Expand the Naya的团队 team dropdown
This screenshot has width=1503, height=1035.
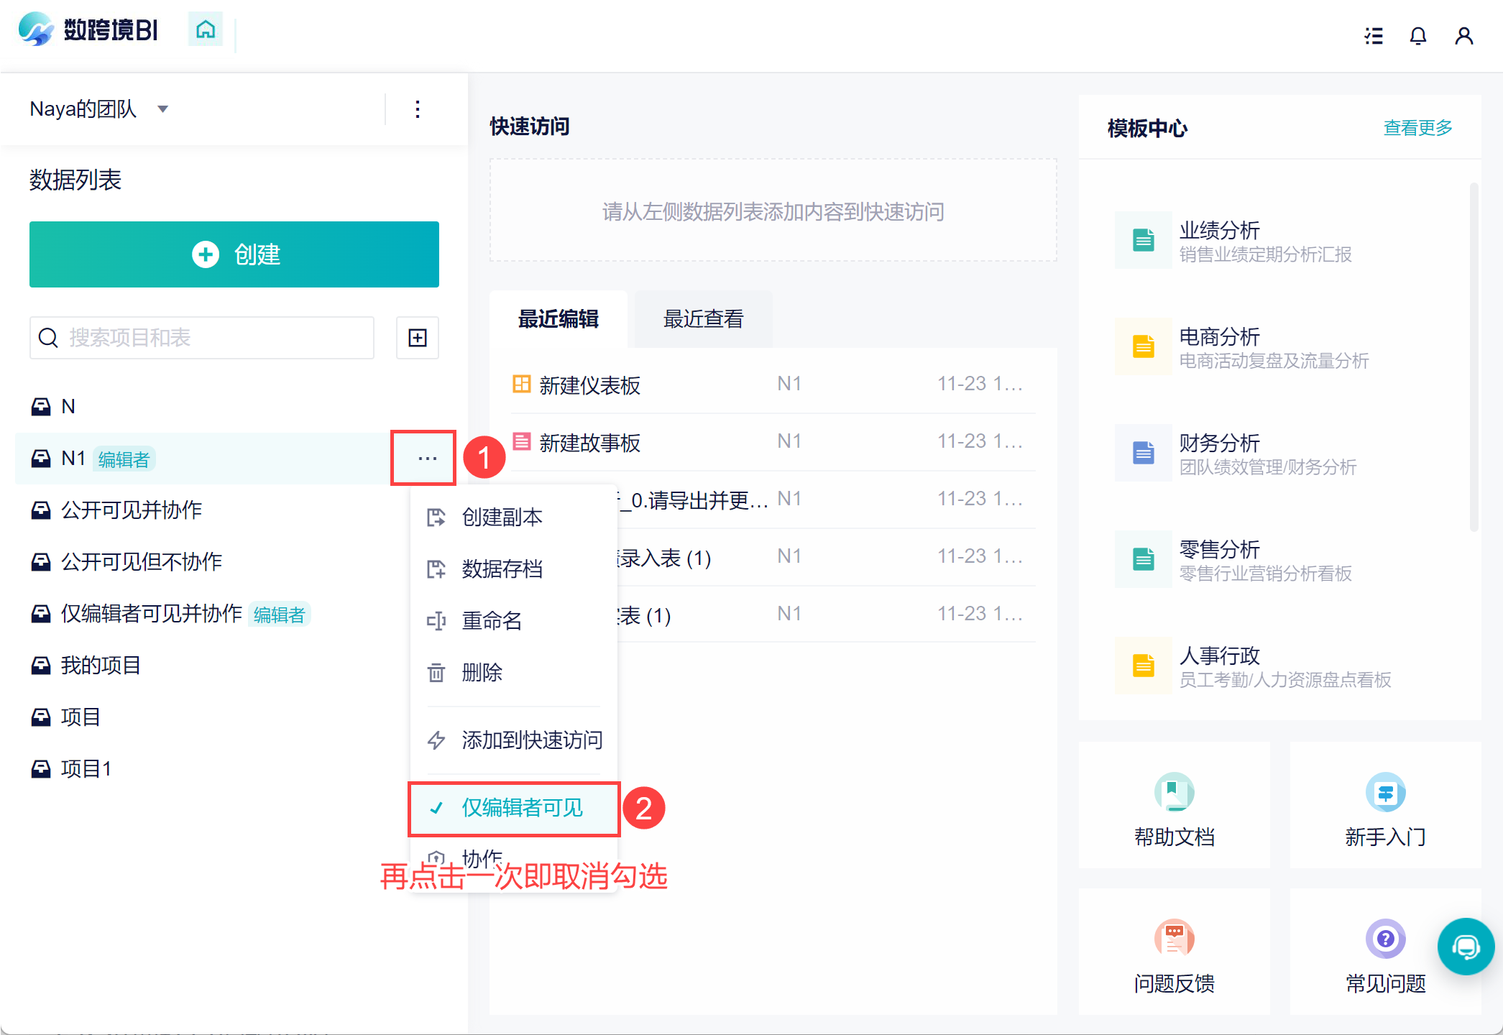tap(163, 109)
